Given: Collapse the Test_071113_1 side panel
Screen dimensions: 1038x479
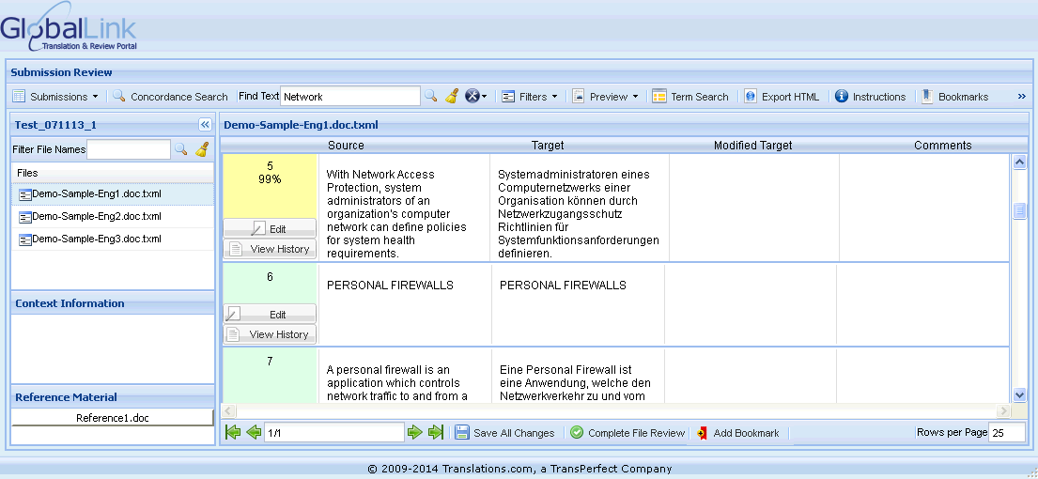Looking at the screenshot, I should (x=205, y=124).
